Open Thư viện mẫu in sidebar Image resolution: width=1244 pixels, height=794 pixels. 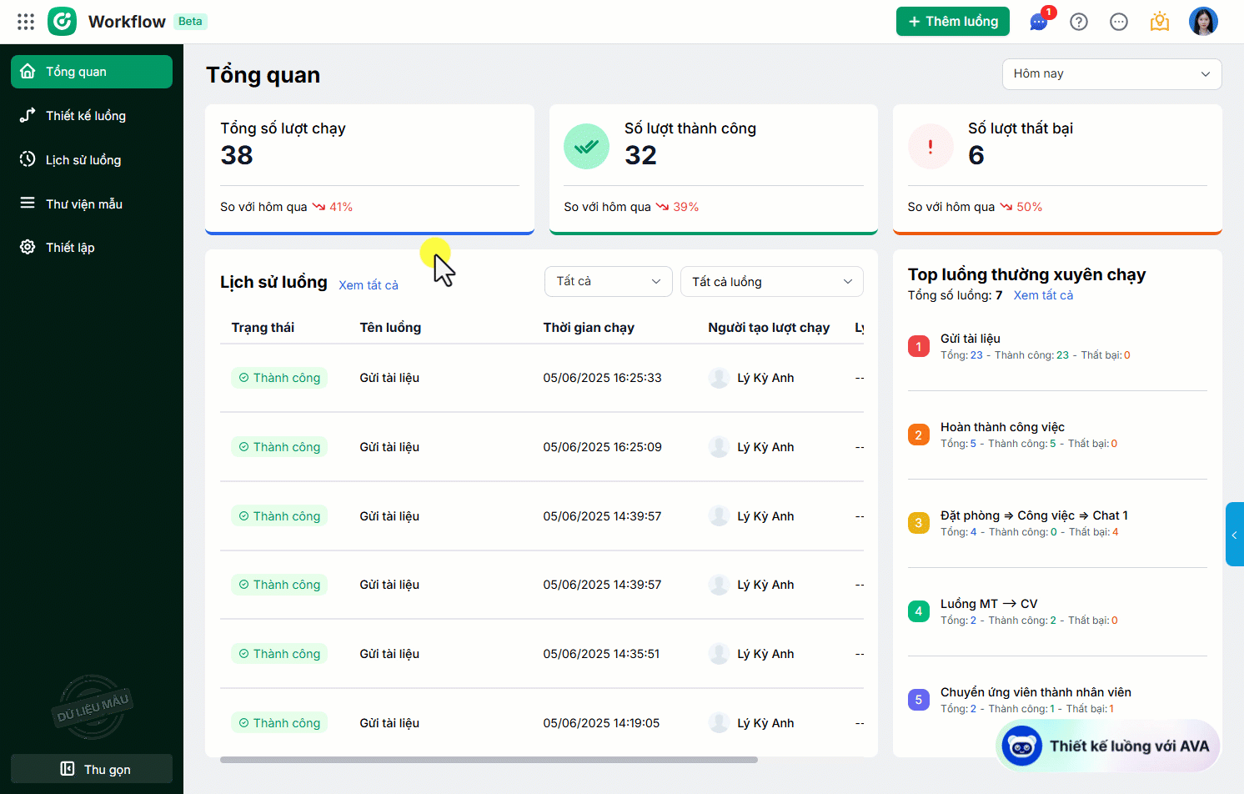pos(84,204)
